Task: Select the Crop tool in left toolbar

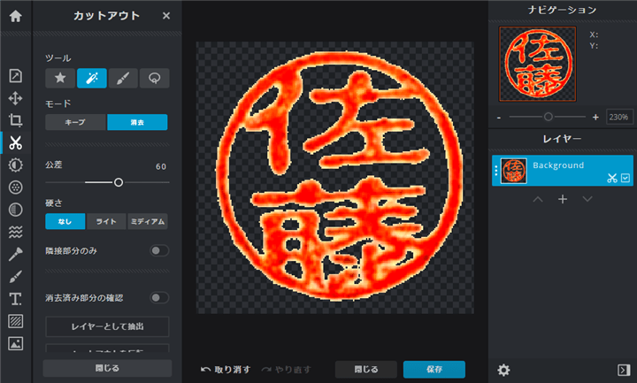Action: [x=15, y=119]
